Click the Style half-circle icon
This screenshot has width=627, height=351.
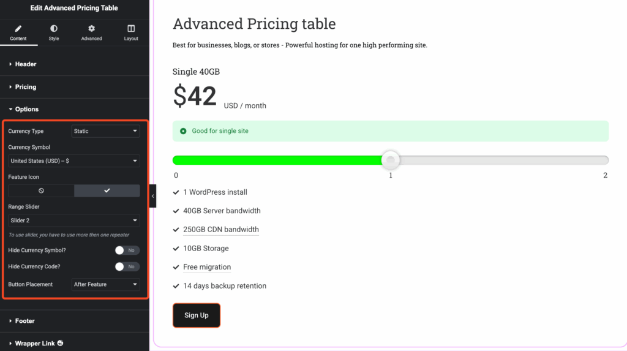coord(54,29)
